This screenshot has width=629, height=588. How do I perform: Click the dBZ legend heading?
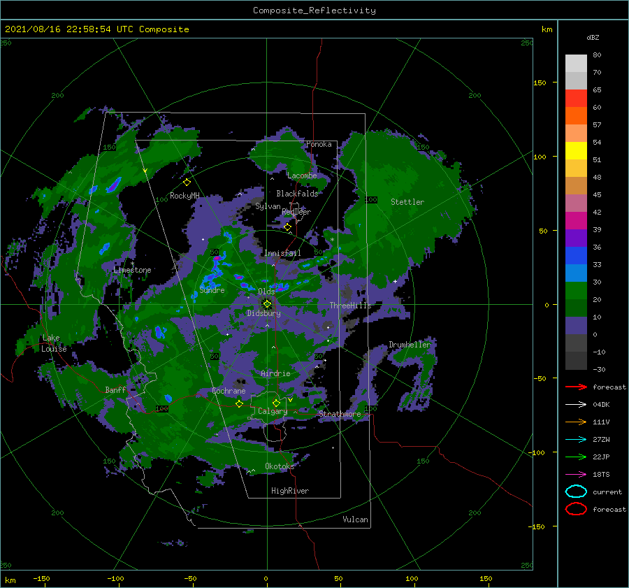pyautogui.click(x=593, y=37)
